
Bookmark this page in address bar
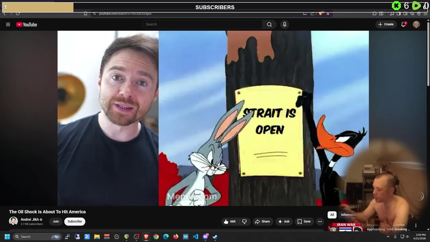[x=85, y=13]
